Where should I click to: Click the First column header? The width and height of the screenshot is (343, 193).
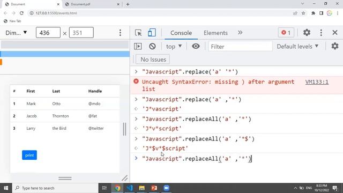coord(31,91)
